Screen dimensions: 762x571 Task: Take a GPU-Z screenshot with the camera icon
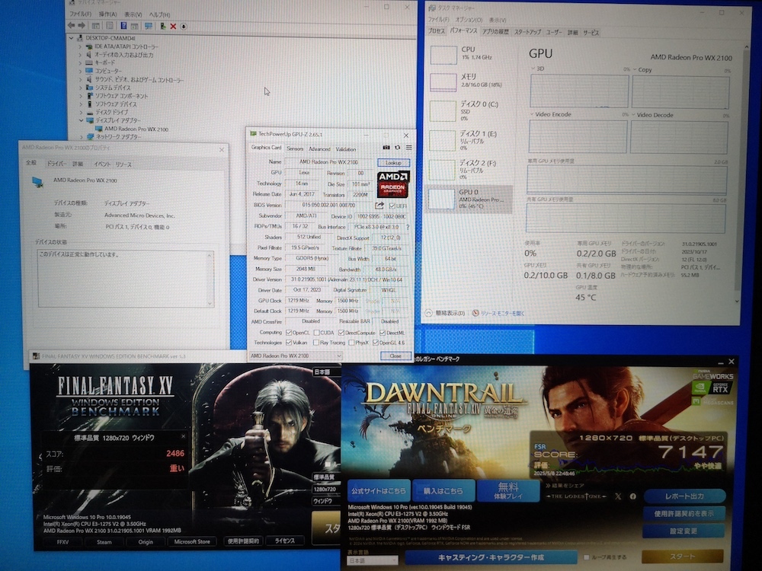coord(386,148)
